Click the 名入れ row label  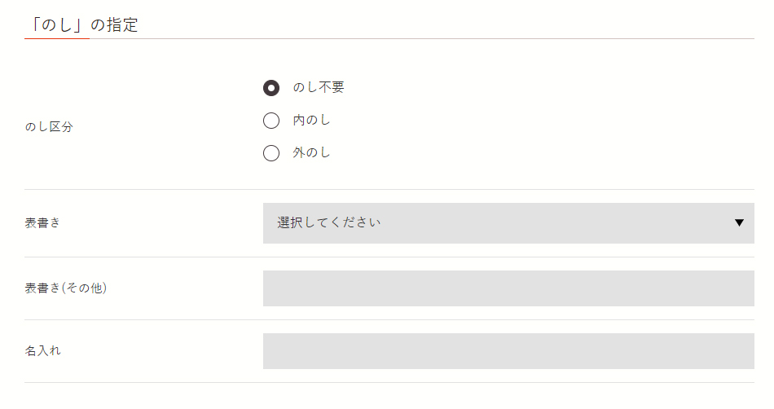(x=42, y=351)
